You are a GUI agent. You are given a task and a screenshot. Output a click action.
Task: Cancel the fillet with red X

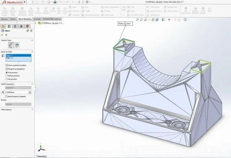6,35
